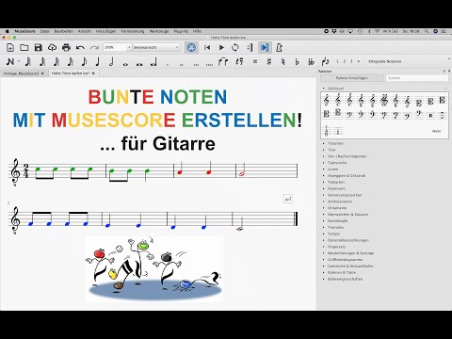Click the Palette hinzufügen button
The width and height of the screenshot is (452, 339).
(352, 78)
